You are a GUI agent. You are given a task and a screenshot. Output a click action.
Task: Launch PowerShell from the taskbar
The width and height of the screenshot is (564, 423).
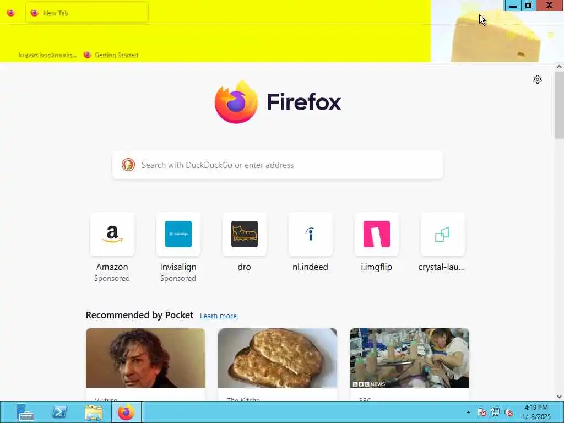[x=59, y=412]
